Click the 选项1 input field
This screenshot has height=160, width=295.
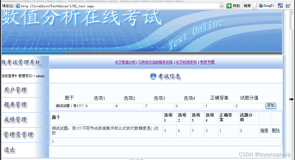(99, 106)
